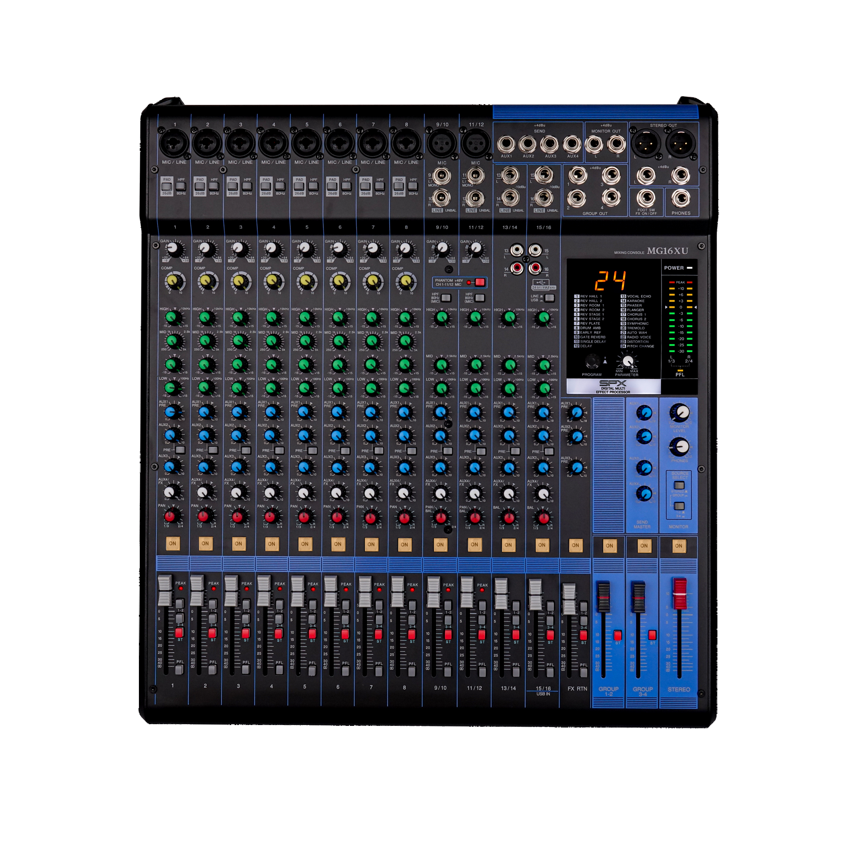Viewport: 847px width, 847px height.
Task: Click the channel 7 PAN red knob
Action: click(x=371, y=518)
